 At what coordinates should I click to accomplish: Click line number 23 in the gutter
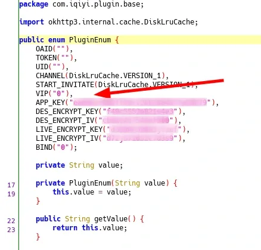coord(11,230)
